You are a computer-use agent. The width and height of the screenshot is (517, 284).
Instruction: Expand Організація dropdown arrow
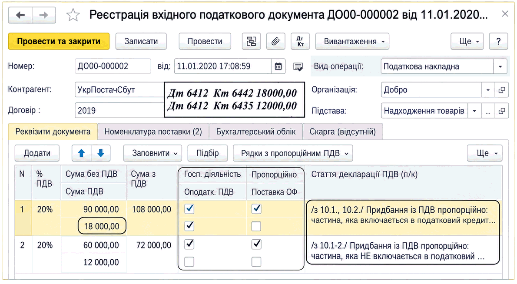pyautogui.click(x=488, y=89)
